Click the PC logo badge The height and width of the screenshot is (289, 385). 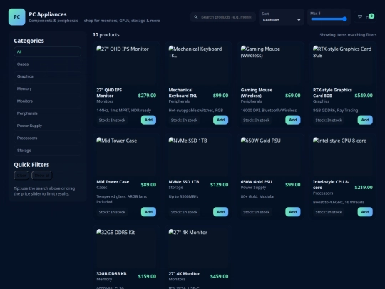16,17
